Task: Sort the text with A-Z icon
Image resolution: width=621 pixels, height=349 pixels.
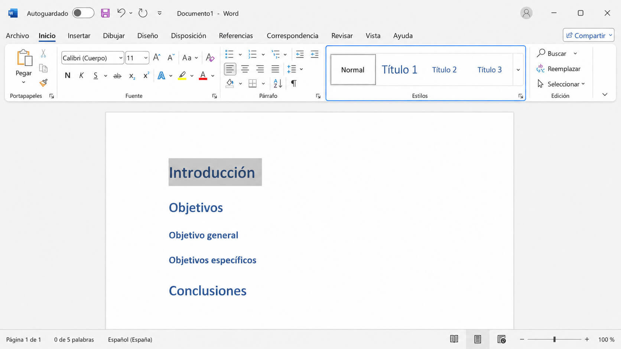Action: [x=278, y=83]
